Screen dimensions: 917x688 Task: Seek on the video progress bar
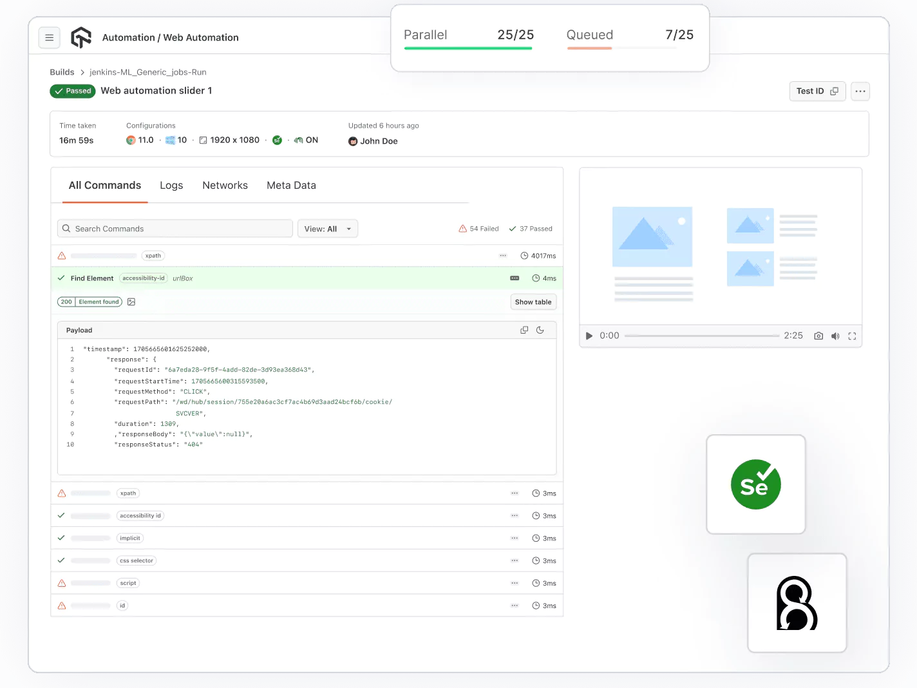point(702,336)
